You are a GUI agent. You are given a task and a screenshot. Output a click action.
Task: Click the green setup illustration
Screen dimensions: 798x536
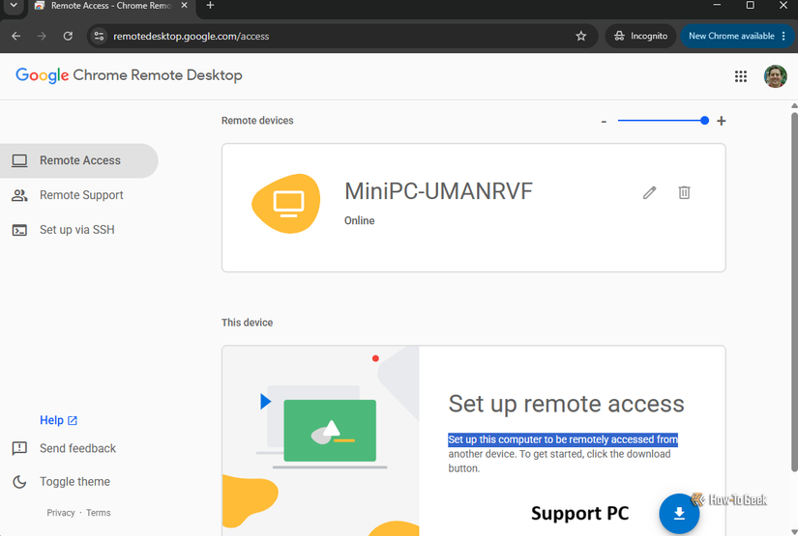point(330,431)
